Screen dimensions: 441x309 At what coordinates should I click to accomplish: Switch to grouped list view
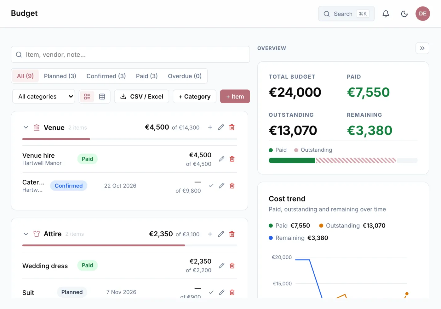pos(87,97)
